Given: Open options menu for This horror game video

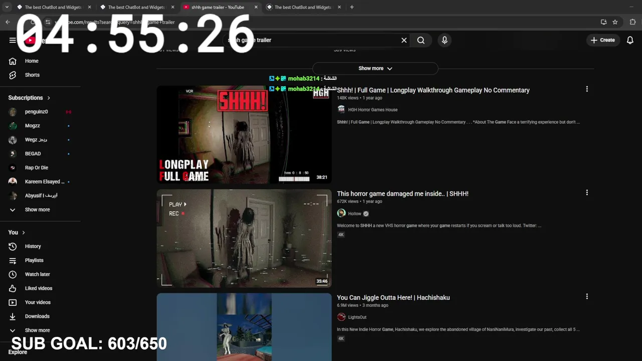Looking at the screenshot, I should [587, 193].
